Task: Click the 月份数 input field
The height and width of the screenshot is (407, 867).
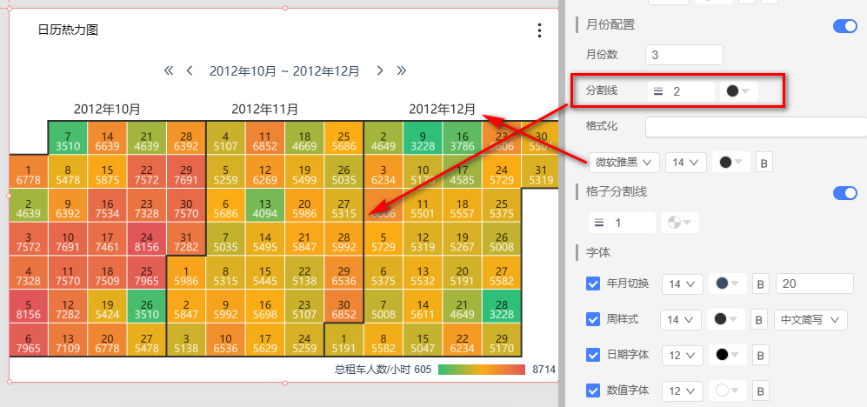Action: point(684,55)
